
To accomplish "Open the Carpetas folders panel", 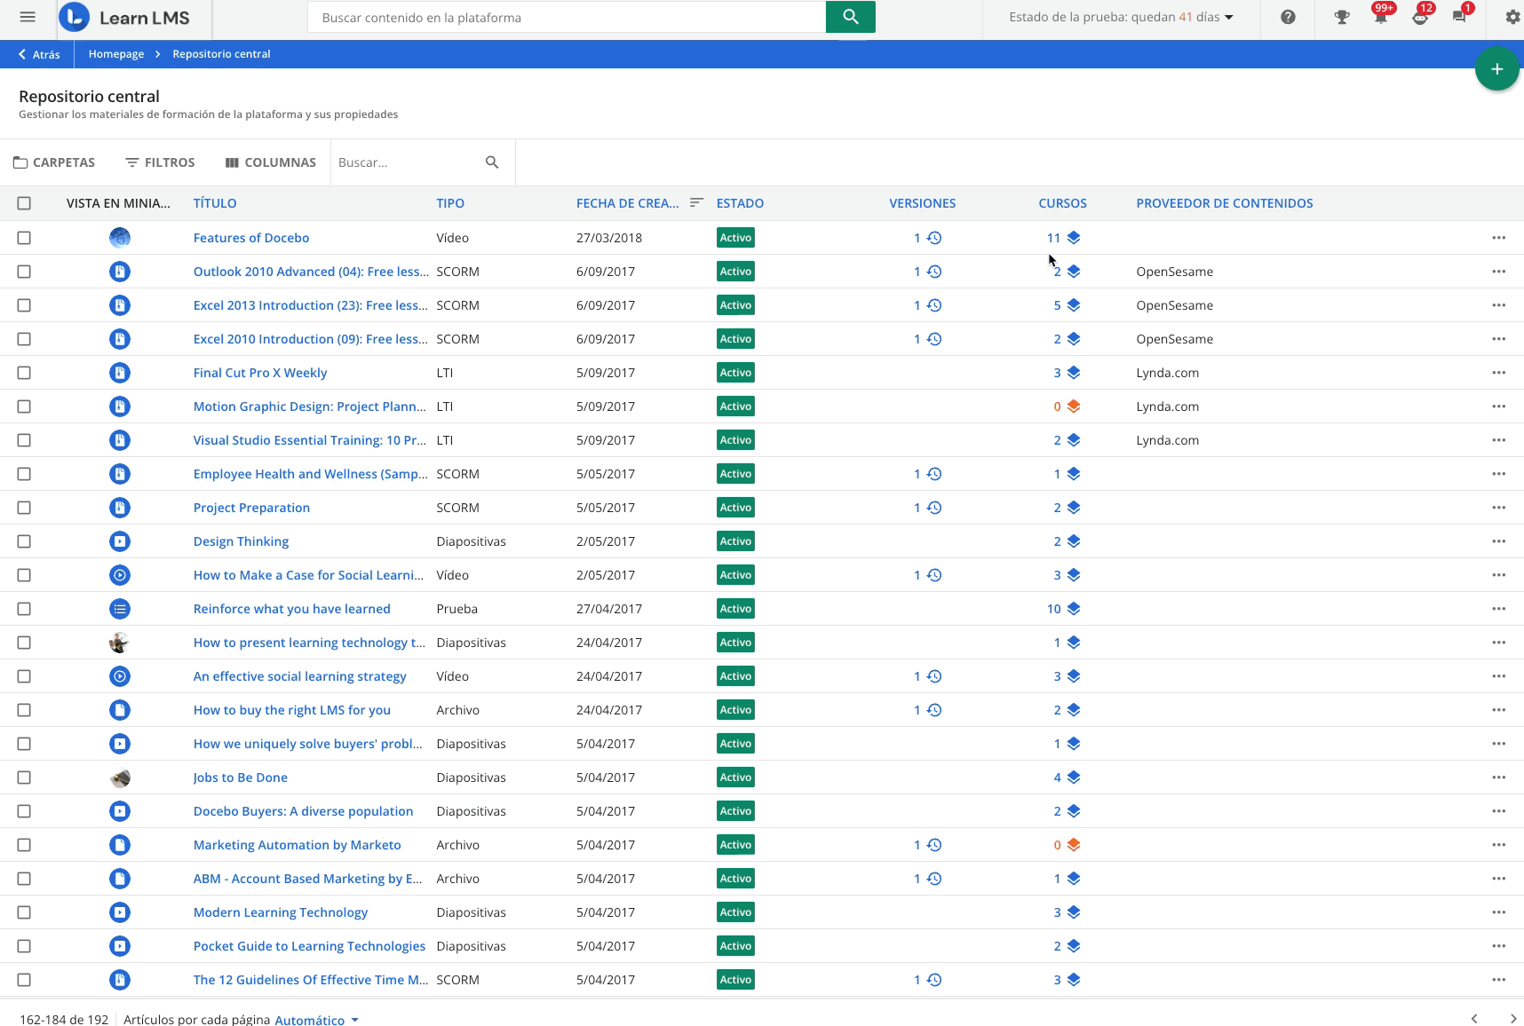I will coord(54,162).
